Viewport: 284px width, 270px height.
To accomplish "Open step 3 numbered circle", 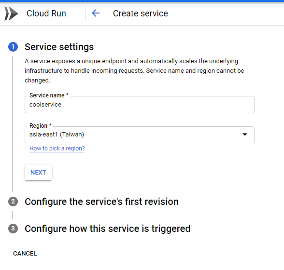I will click(13, 229).
